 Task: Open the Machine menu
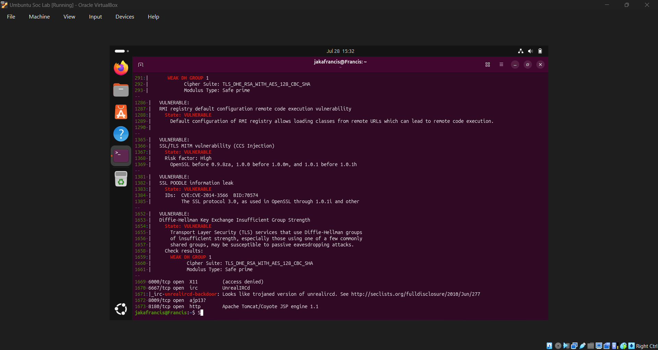click(39, 17)
